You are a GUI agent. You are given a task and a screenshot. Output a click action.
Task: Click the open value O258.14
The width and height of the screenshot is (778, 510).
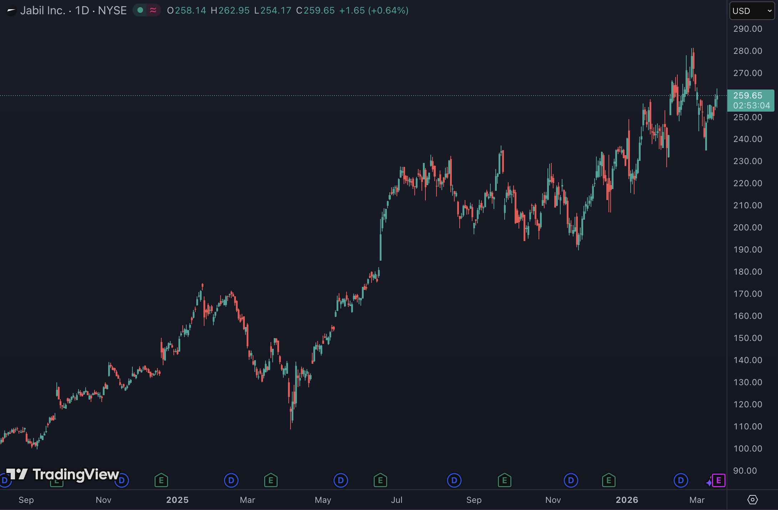[187, 10]
